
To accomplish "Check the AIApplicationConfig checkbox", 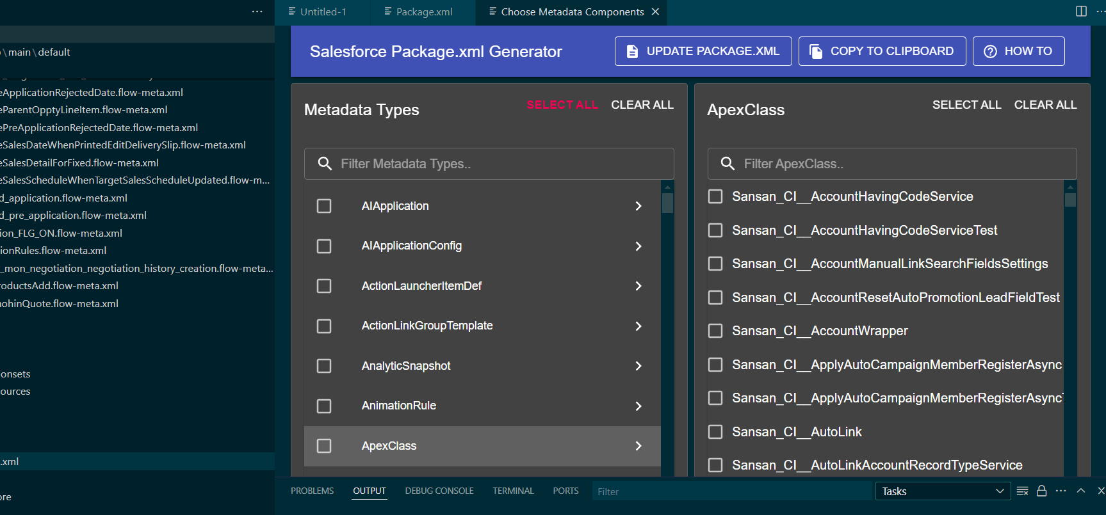I will tap(324, 246).
